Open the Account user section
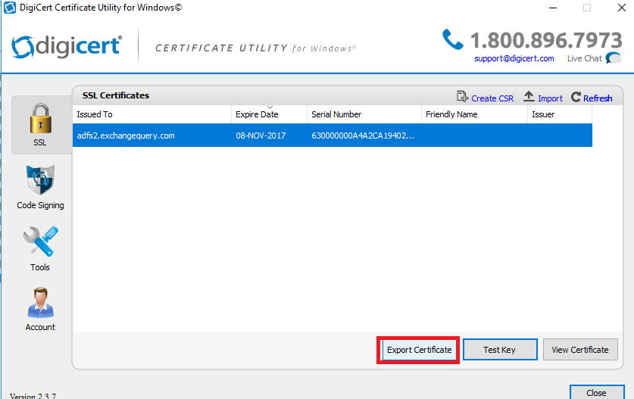The image size is (634, 399). [40, 309]
